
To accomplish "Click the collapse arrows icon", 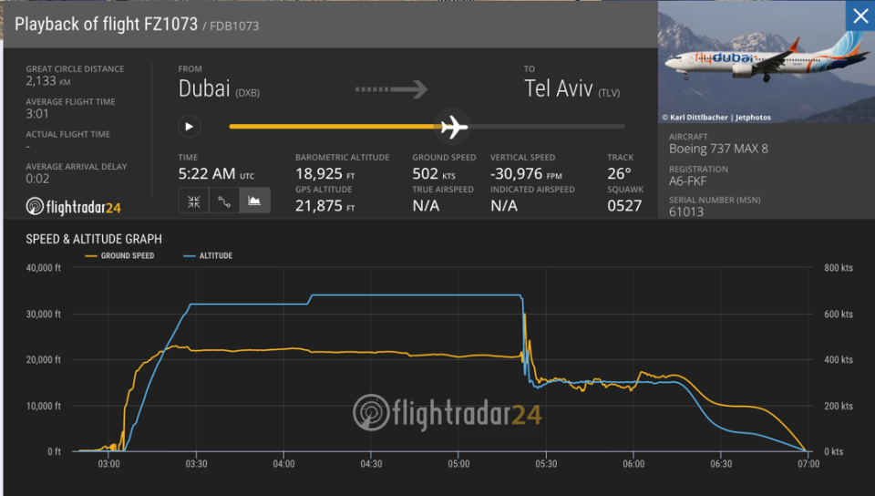I will click(x=193, y=201).
